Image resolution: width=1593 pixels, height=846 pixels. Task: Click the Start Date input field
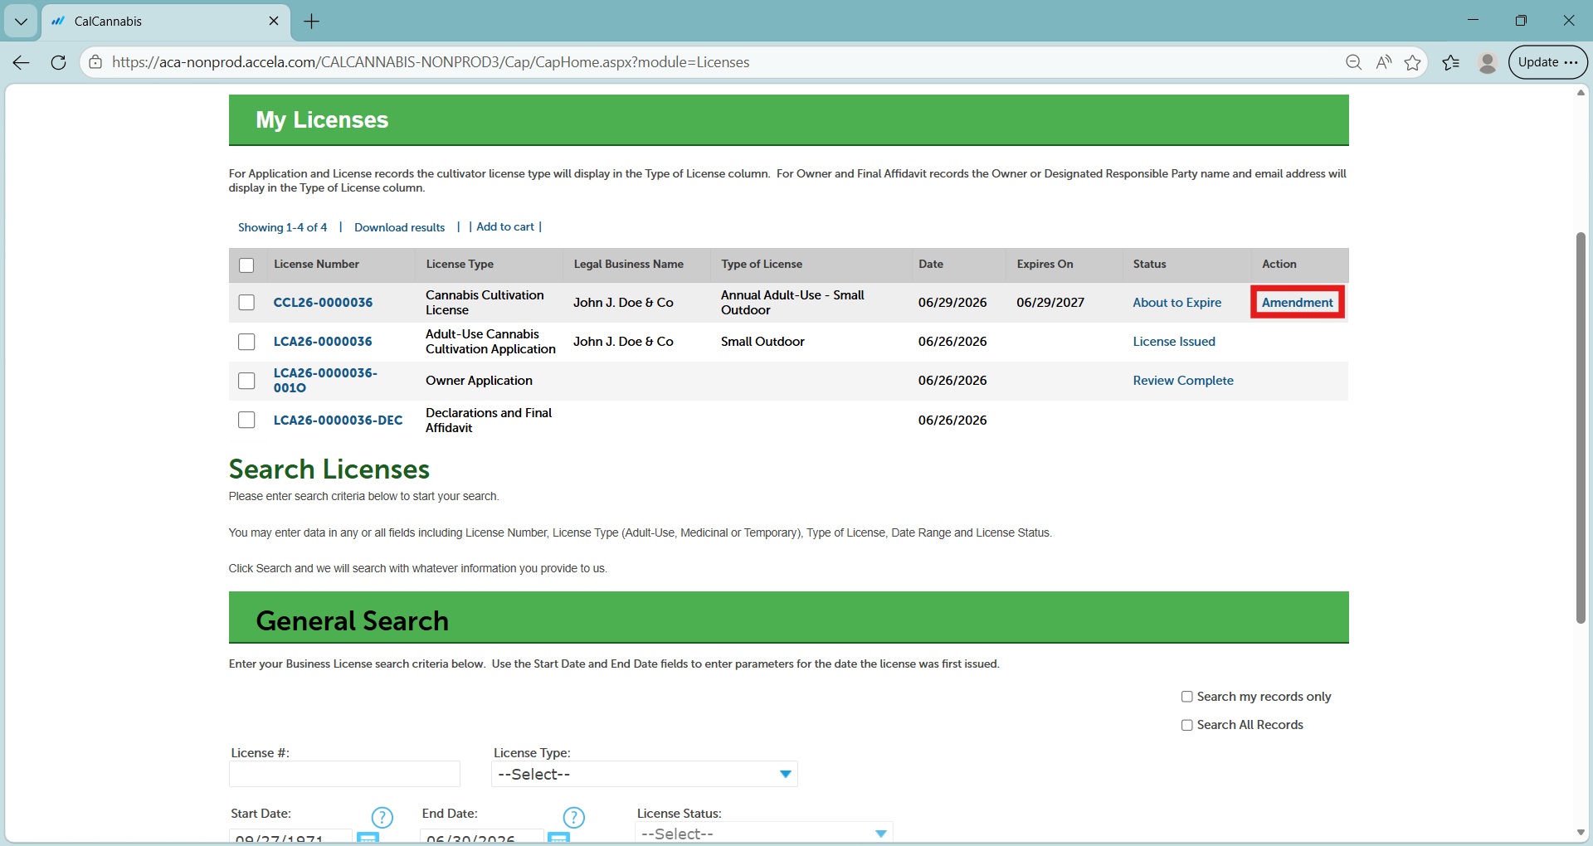point(290,837)
